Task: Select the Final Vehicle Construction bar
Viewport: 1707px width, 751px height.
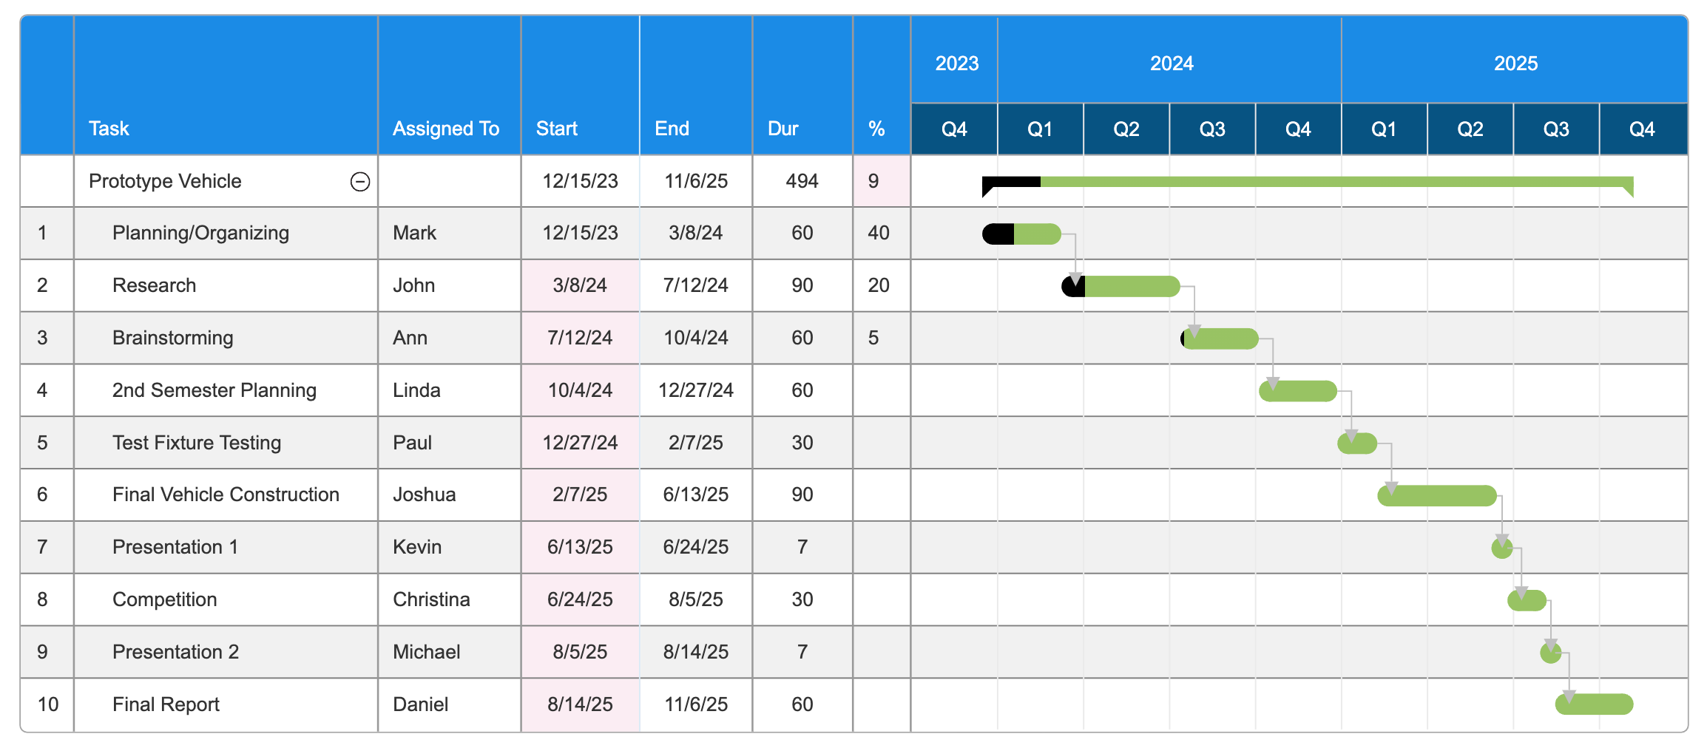Action: click(x=1435, y=495)
